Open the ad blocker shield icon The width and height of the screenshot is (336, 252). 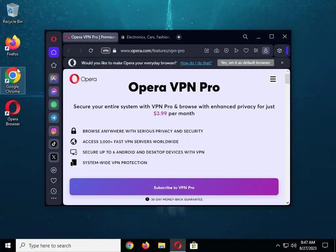click(x=226, y=51)
